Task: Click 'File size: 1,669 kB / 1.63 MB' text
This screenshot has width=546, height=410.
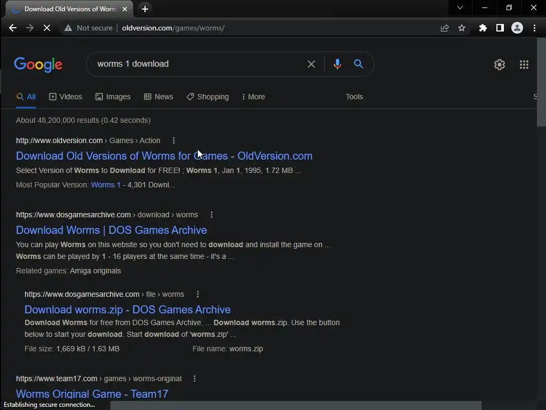Action: (x=72, y=349)
